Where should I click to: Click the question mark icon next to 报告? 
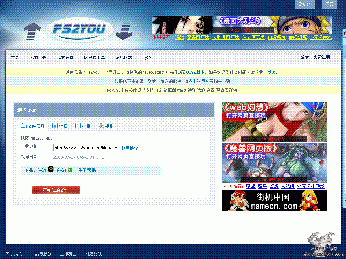[x=78, y=126]
